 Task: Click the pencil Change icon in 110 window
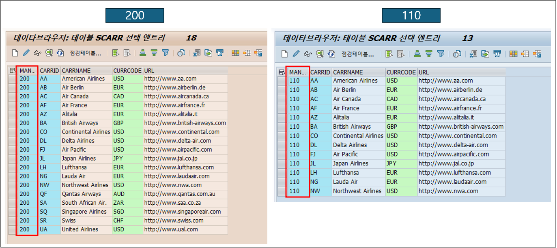pyautogui.click(x=296, y=54)
